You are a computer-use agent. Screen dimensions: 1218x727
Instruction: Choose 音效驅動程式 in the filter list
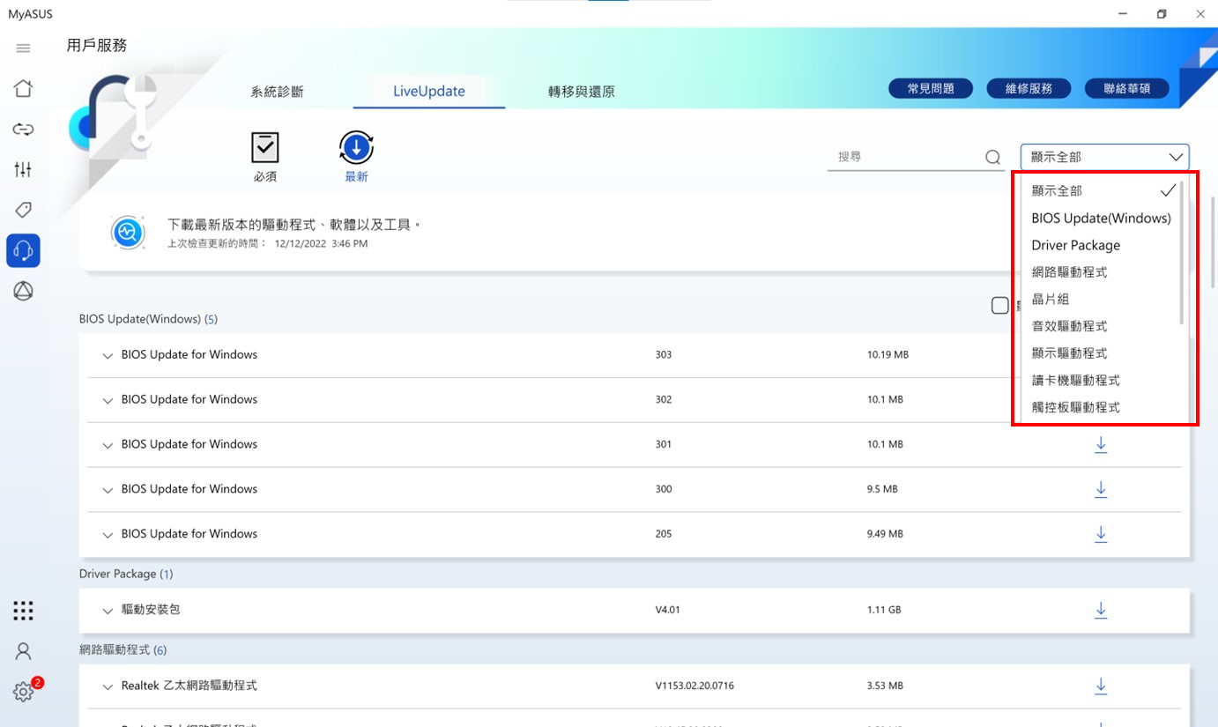[1102, 326]
